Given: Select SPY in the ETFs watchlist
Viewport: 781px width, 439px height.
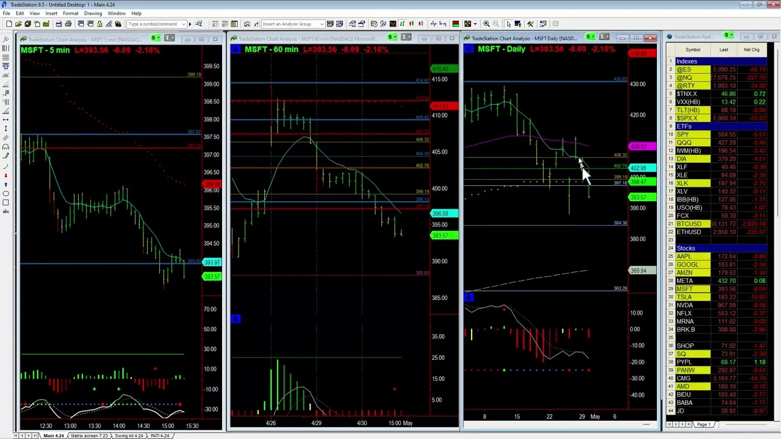Looking at the screenshot, I should coord(683,134).
